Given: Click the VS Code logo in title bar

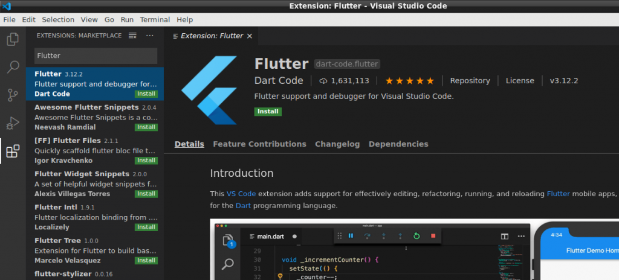Looking at the screenshot, I should [6, 6].
